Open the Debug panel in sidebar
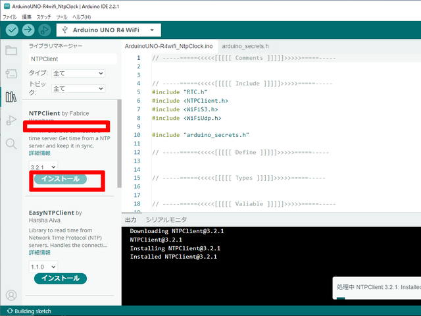This screenshot has width=421, height=316. [x=11, y=120]
